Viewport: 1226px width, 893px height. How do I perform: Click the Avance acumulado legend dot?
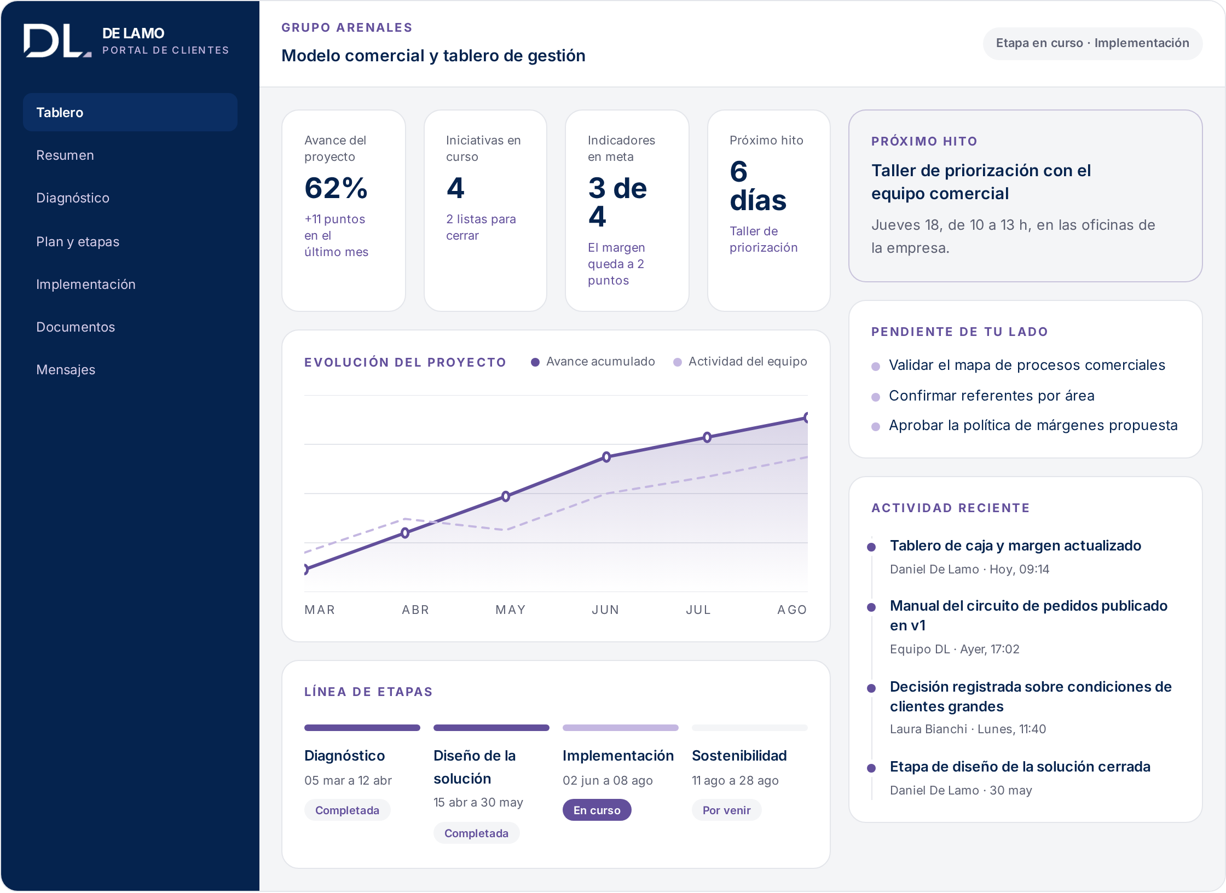[x=535, y=362]
